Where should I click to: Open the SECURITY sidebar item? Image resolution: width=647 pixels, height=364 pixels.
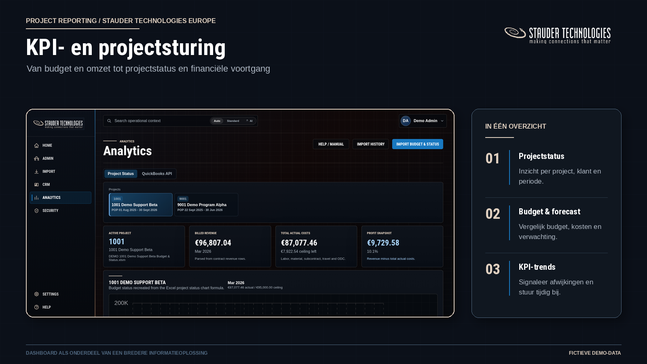[x=61, y=211]
